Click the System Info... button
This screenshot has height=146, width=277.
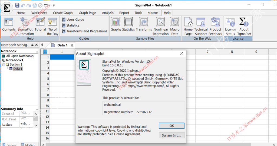click(172, 135)
